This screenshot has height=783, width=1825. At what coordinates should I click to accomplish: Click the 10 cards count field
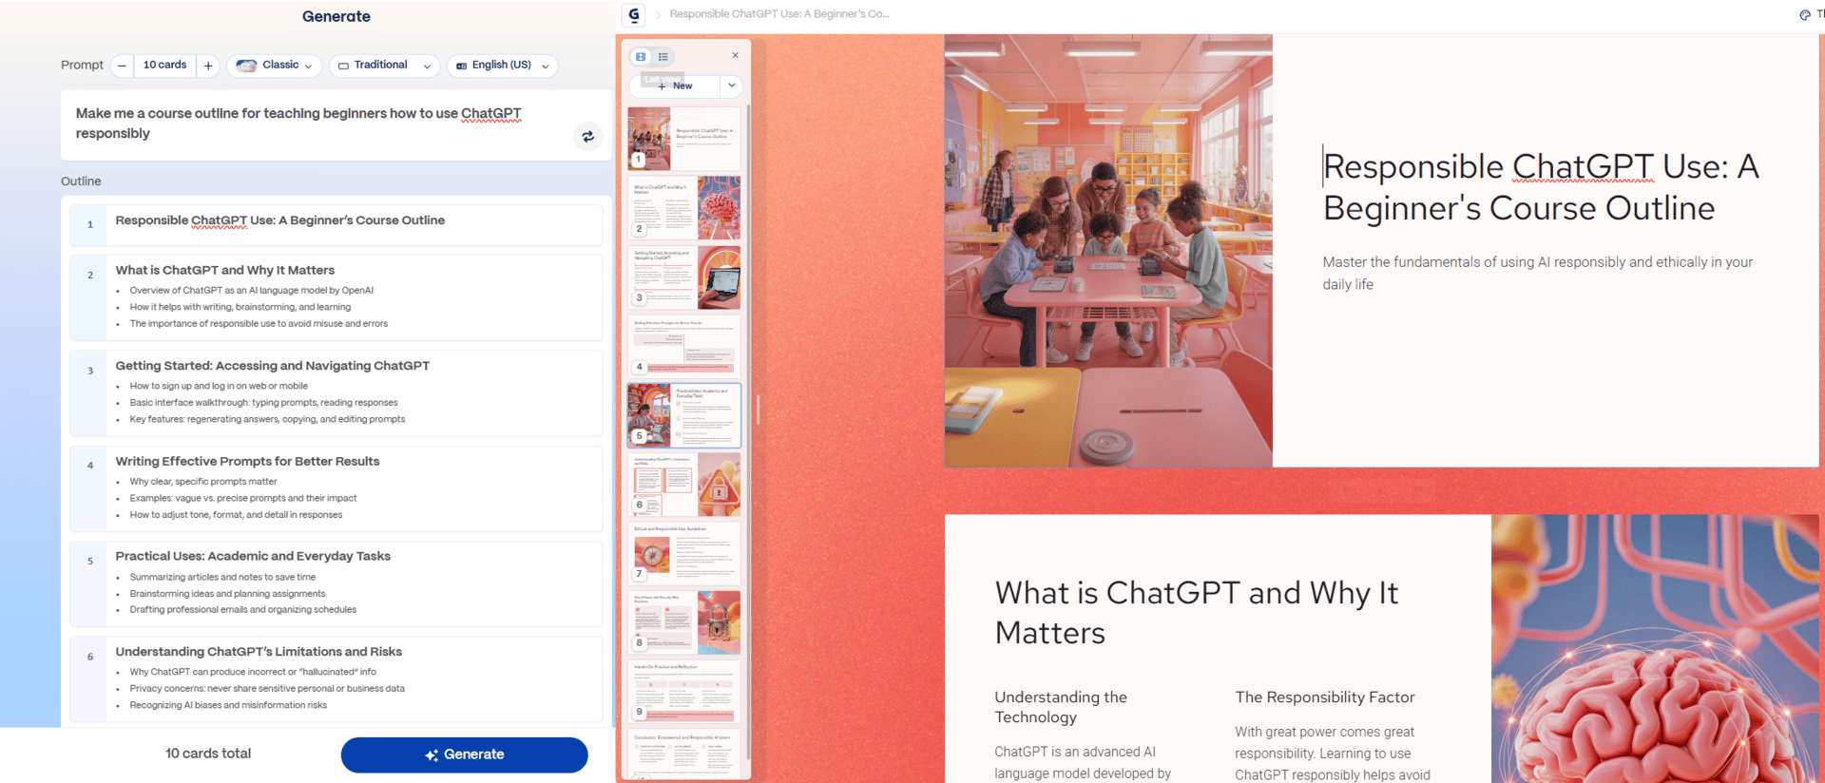[164, 66]
